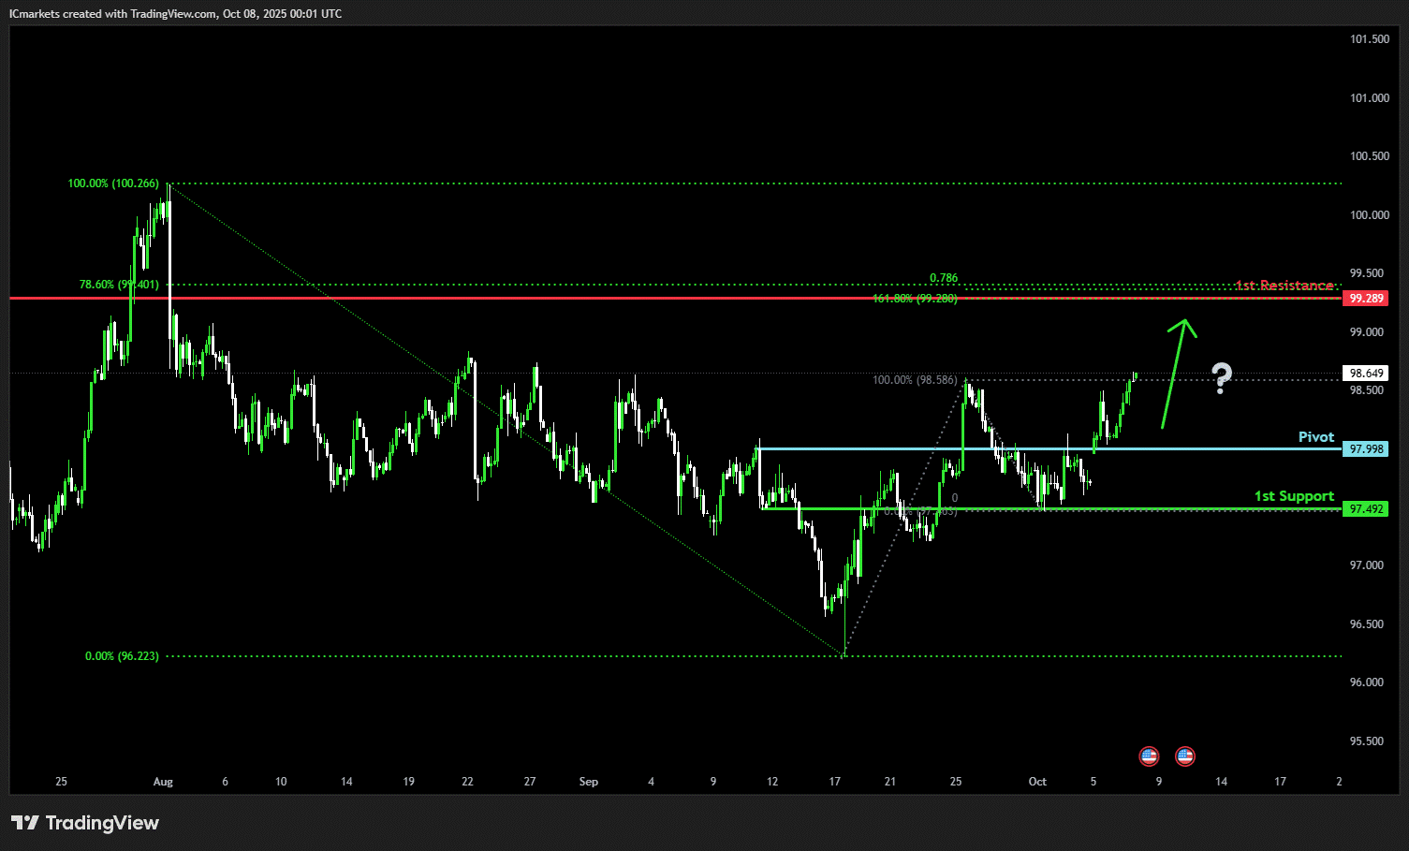The width and height of the screenshot is (1409, 851).
Task: Select the green 97.492 support price tag
Action: [1365, 509]
